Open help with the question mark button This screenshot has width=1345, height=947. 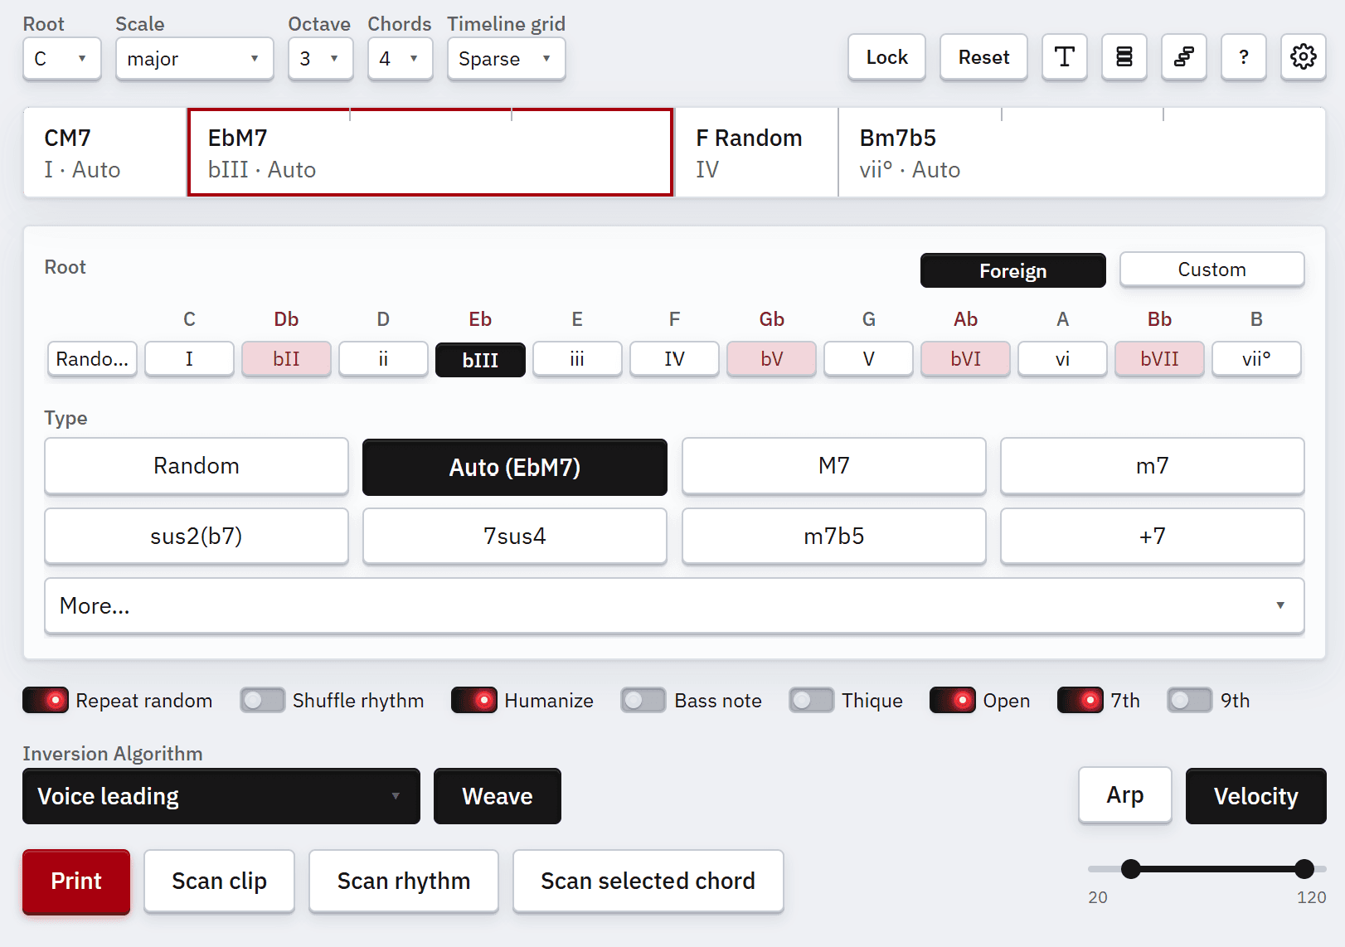point(1244,57)
